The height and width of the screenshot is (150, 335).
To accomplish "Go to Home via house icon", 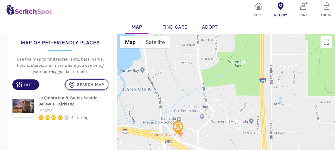I will (259, 6).
